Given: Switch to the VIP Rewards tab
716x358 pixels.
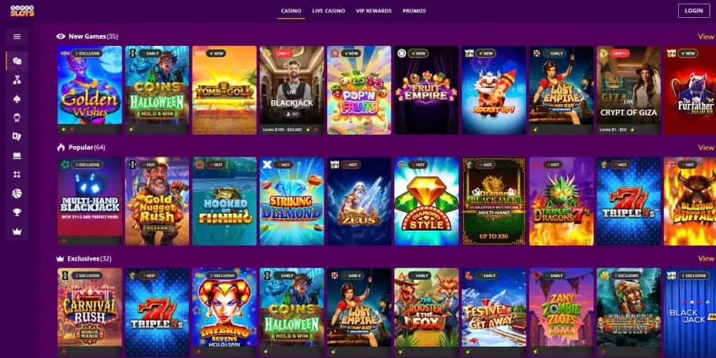Looking at the screenshot, I should 374,11.
